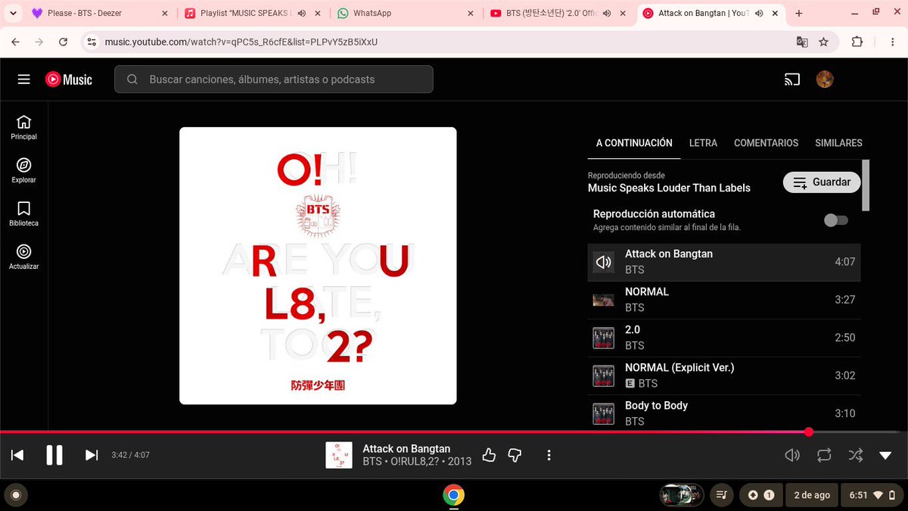Viewport: 908px width, 511px height.
Task: Like Attack on Bangtan with thumbs up
Action: [x=489, y=455]
